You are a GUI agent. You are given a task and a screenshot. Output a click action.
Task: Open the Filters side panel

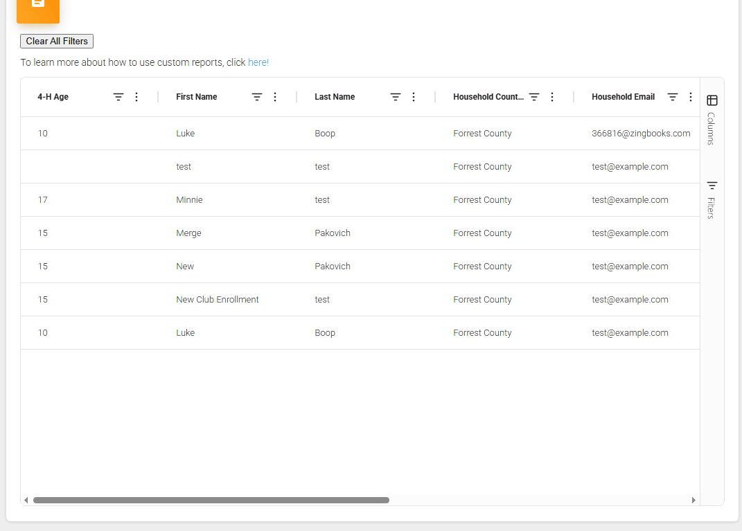pyautogui.click(x=712, y=199)
